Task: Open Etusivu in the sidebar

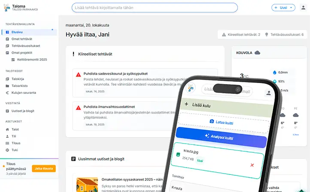Action: (x=17, y=32)
